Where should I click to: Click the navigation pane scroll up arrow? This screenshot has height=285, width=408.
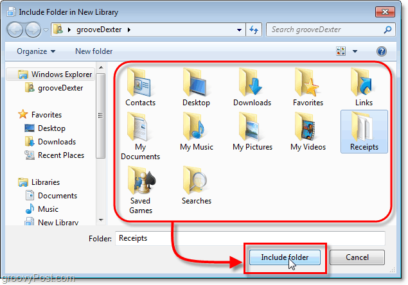[x=101, y=67]
